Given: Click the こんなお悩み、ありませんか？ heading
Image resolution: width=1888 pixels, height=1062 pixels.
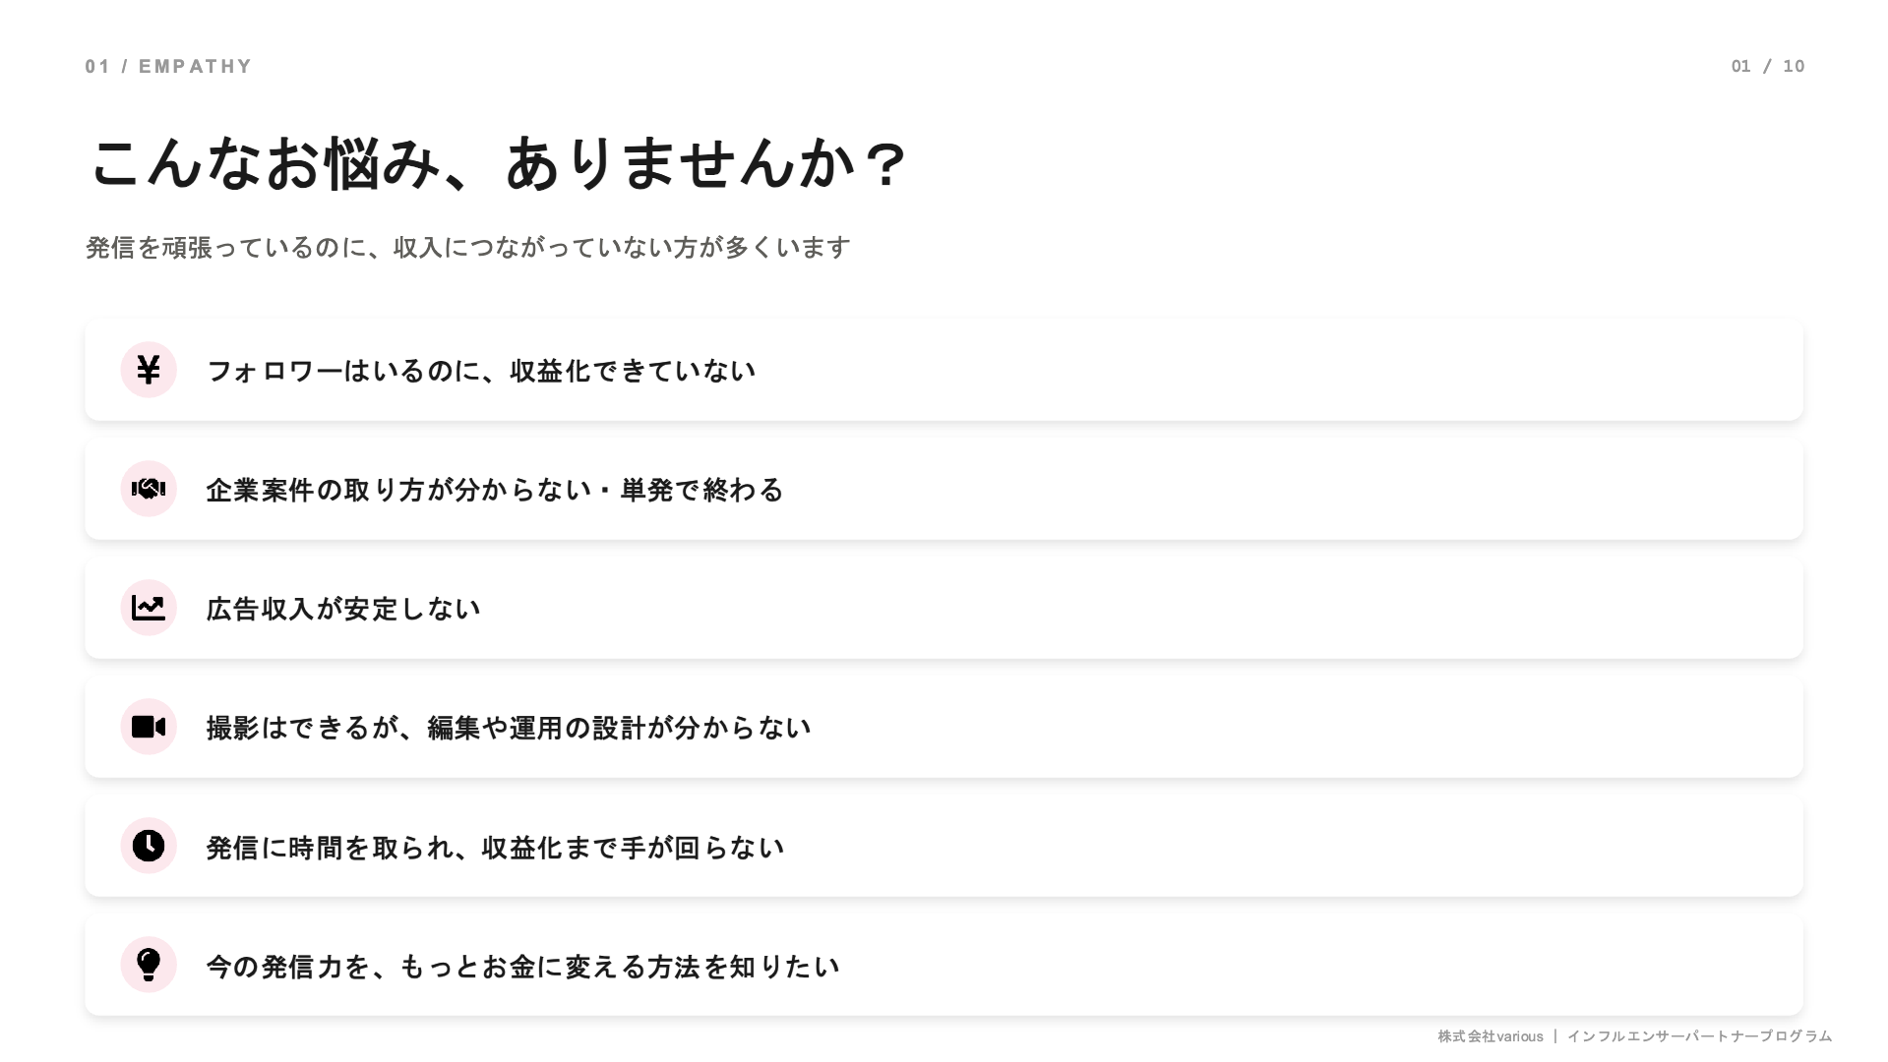Looking at the screenshot, I should coord(499,163).
